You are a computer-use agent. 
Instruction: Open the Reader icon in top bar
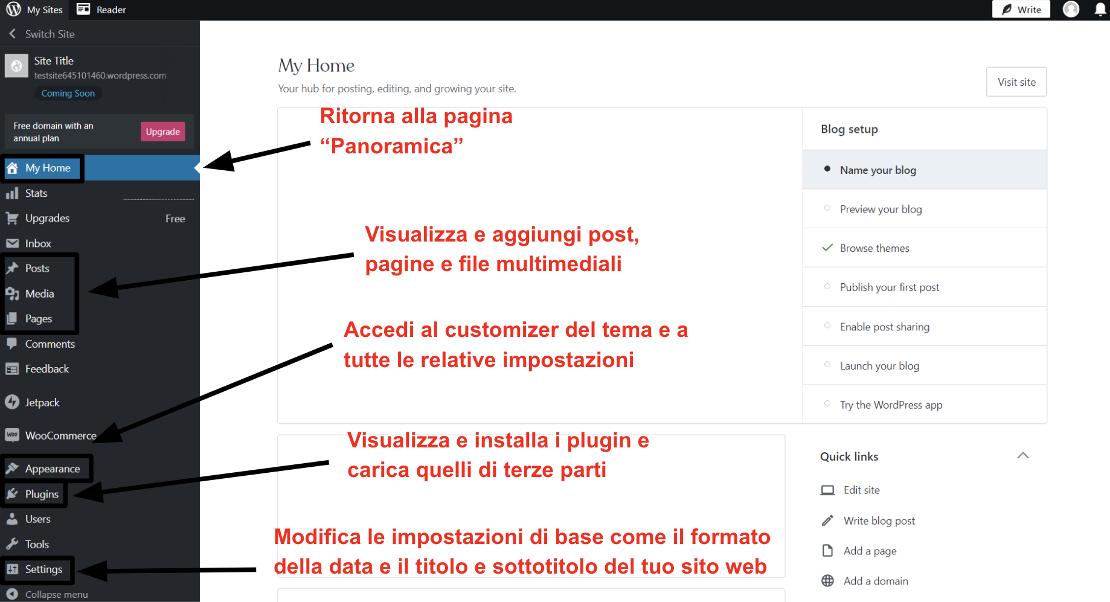[83, 10]
